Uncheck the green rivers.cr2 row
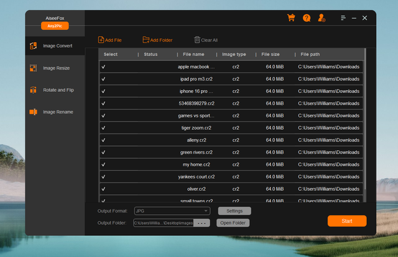 pos(103,152)
